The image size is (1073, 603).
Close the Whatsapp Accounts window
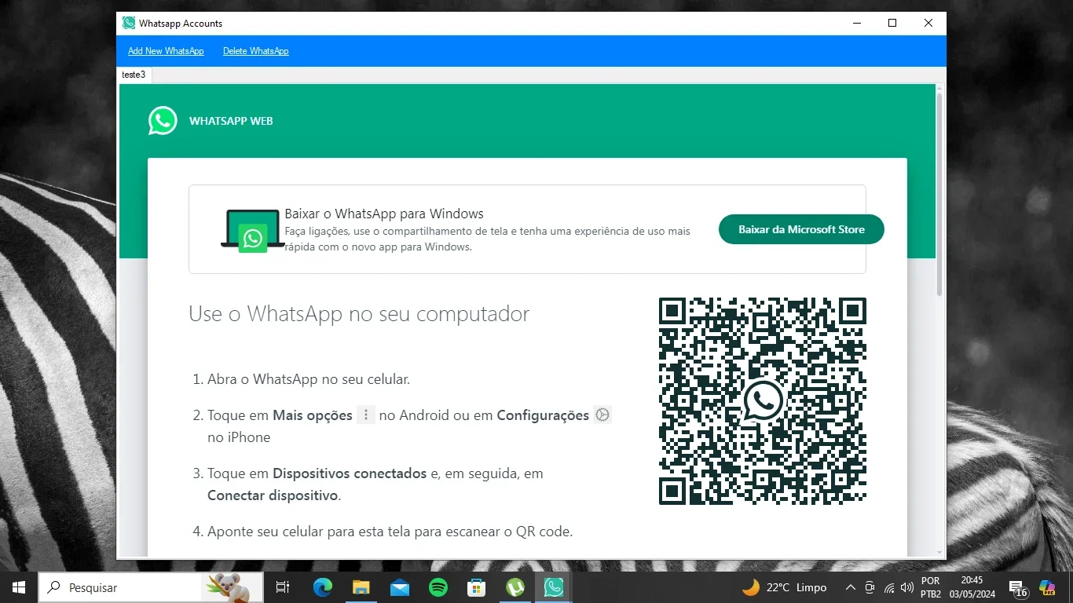click(928, 24)
